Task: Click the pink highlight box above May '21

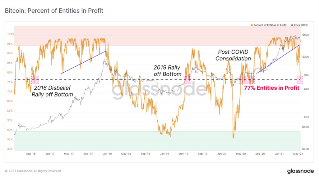Action: coord(299,80)
